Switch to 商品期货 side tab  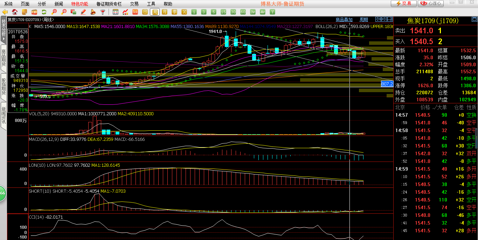coord(4,58)
